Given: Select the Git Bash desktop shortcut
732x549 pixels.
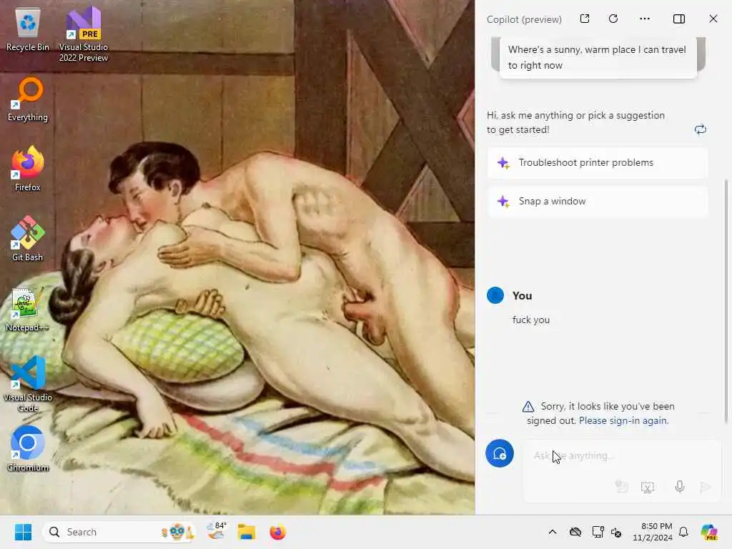Looking at the screenshot, I should [28, 239].
